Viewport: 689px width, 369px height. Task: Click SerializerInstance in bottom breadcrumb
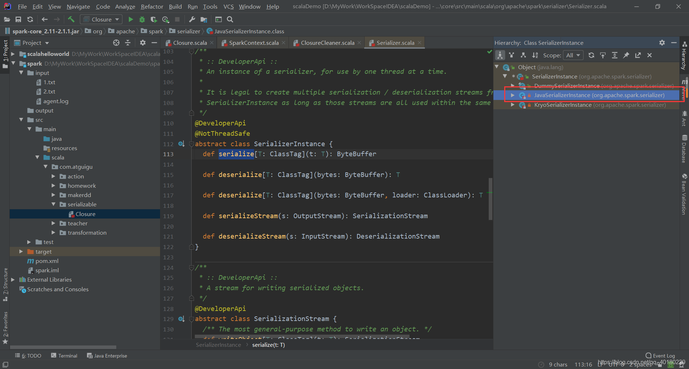[x=219, y=345]
